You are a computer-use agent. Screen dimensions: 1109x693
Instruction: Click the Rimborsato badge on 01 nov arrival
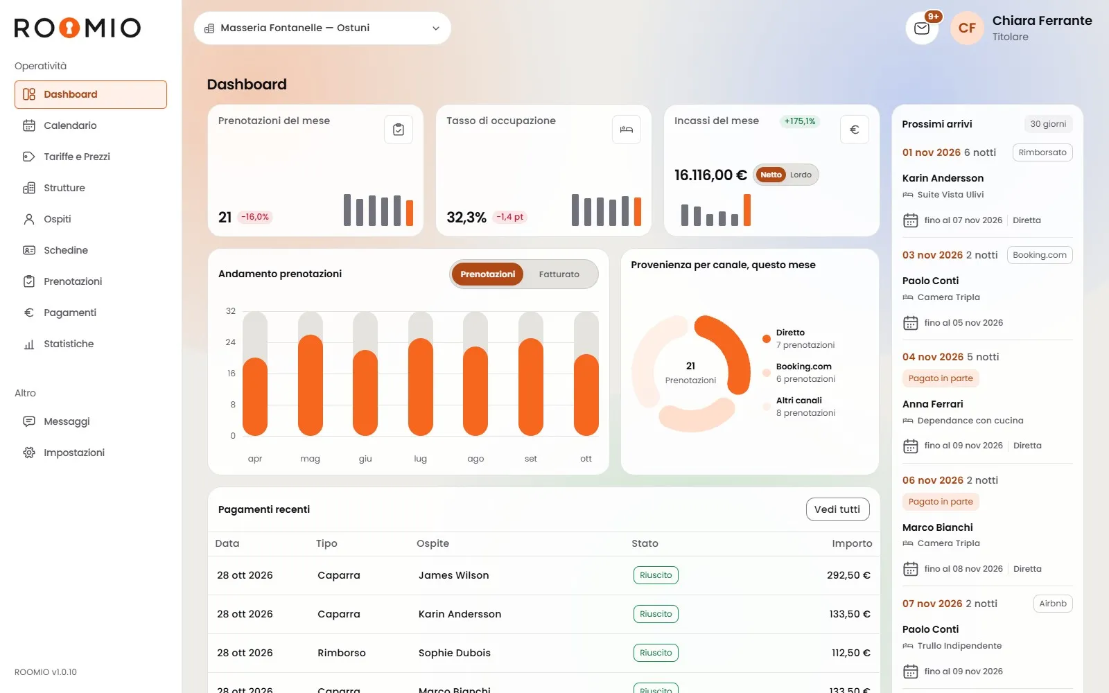(1042, 152)
